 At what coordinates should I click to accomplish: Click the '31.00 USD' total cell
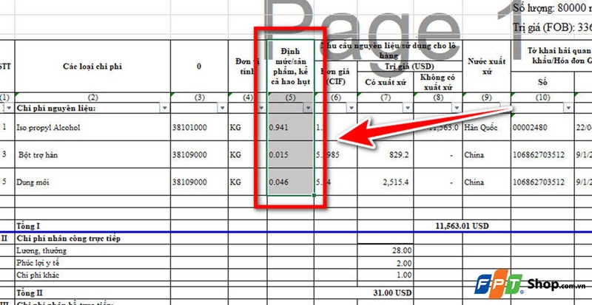point(385,292)
